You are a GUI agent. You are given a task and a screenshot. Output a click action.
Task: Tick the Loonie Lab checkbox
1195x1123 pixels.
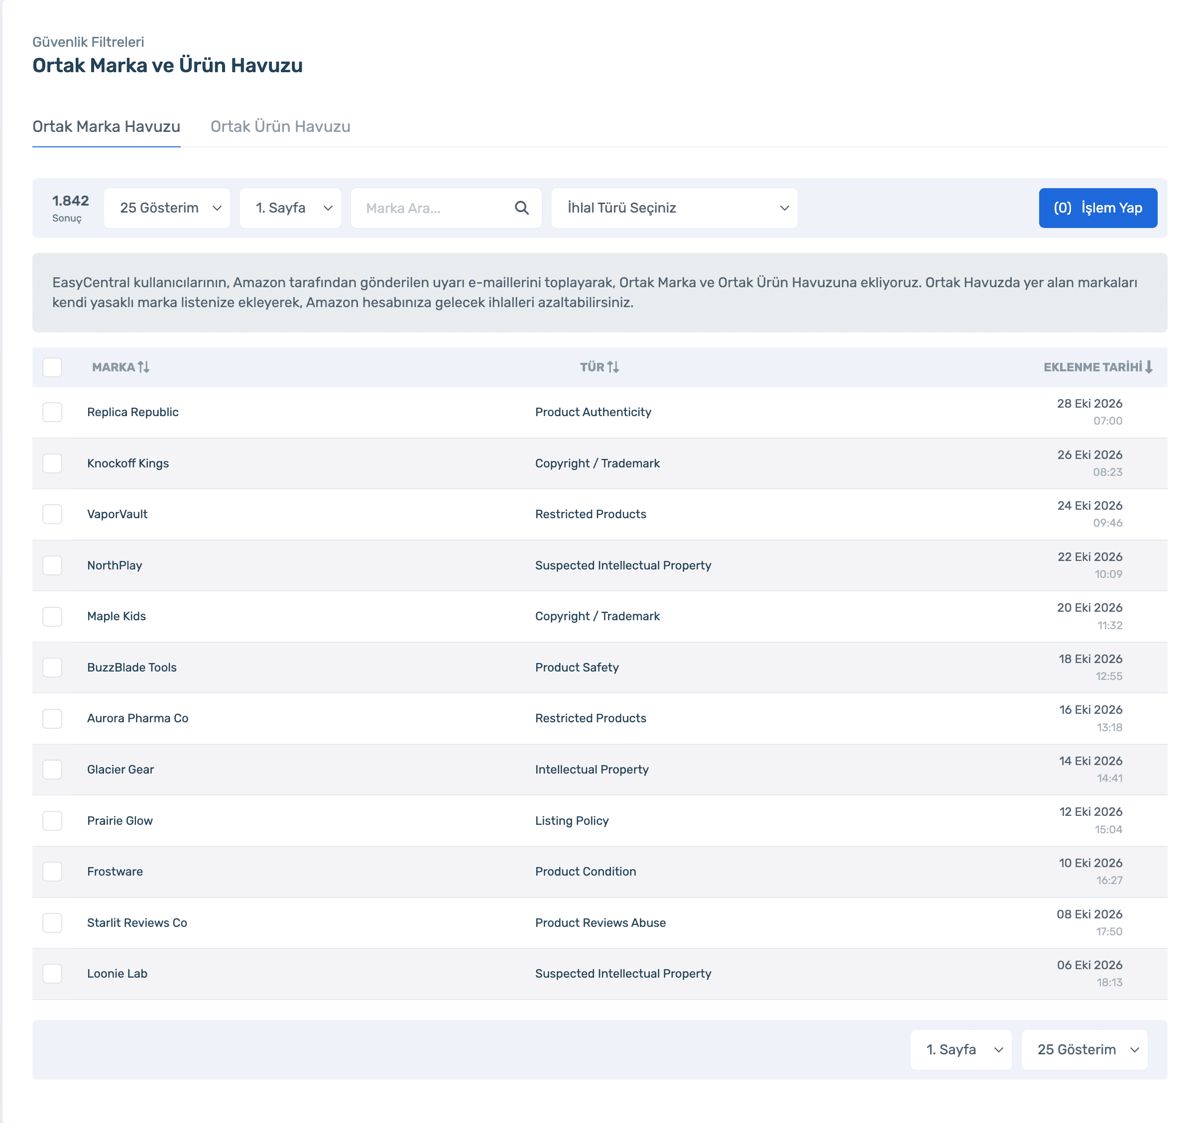(52, 974)
